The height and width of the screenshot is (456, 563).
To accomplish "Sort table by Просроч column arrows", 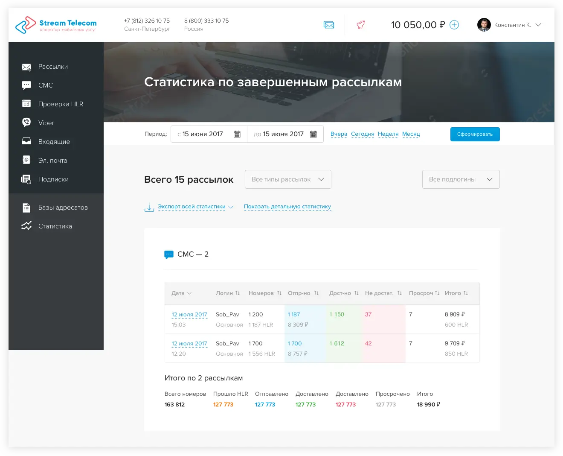I will (437, 293).
